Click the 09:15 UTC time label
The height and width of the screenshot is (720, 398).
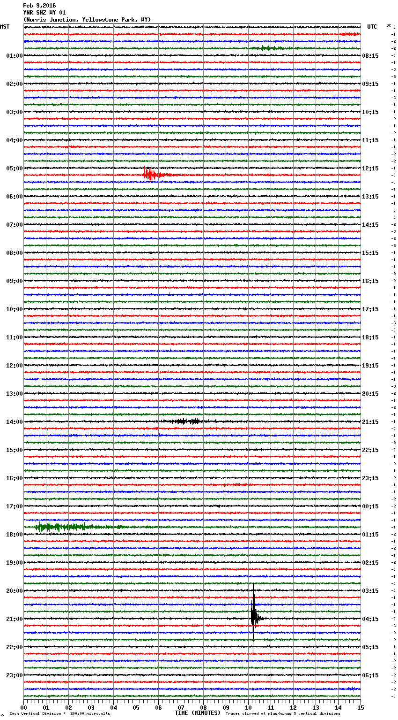[370, 84]
